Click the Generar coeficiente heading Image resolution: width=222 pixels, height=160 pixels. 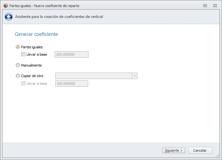tap(36, 34)
